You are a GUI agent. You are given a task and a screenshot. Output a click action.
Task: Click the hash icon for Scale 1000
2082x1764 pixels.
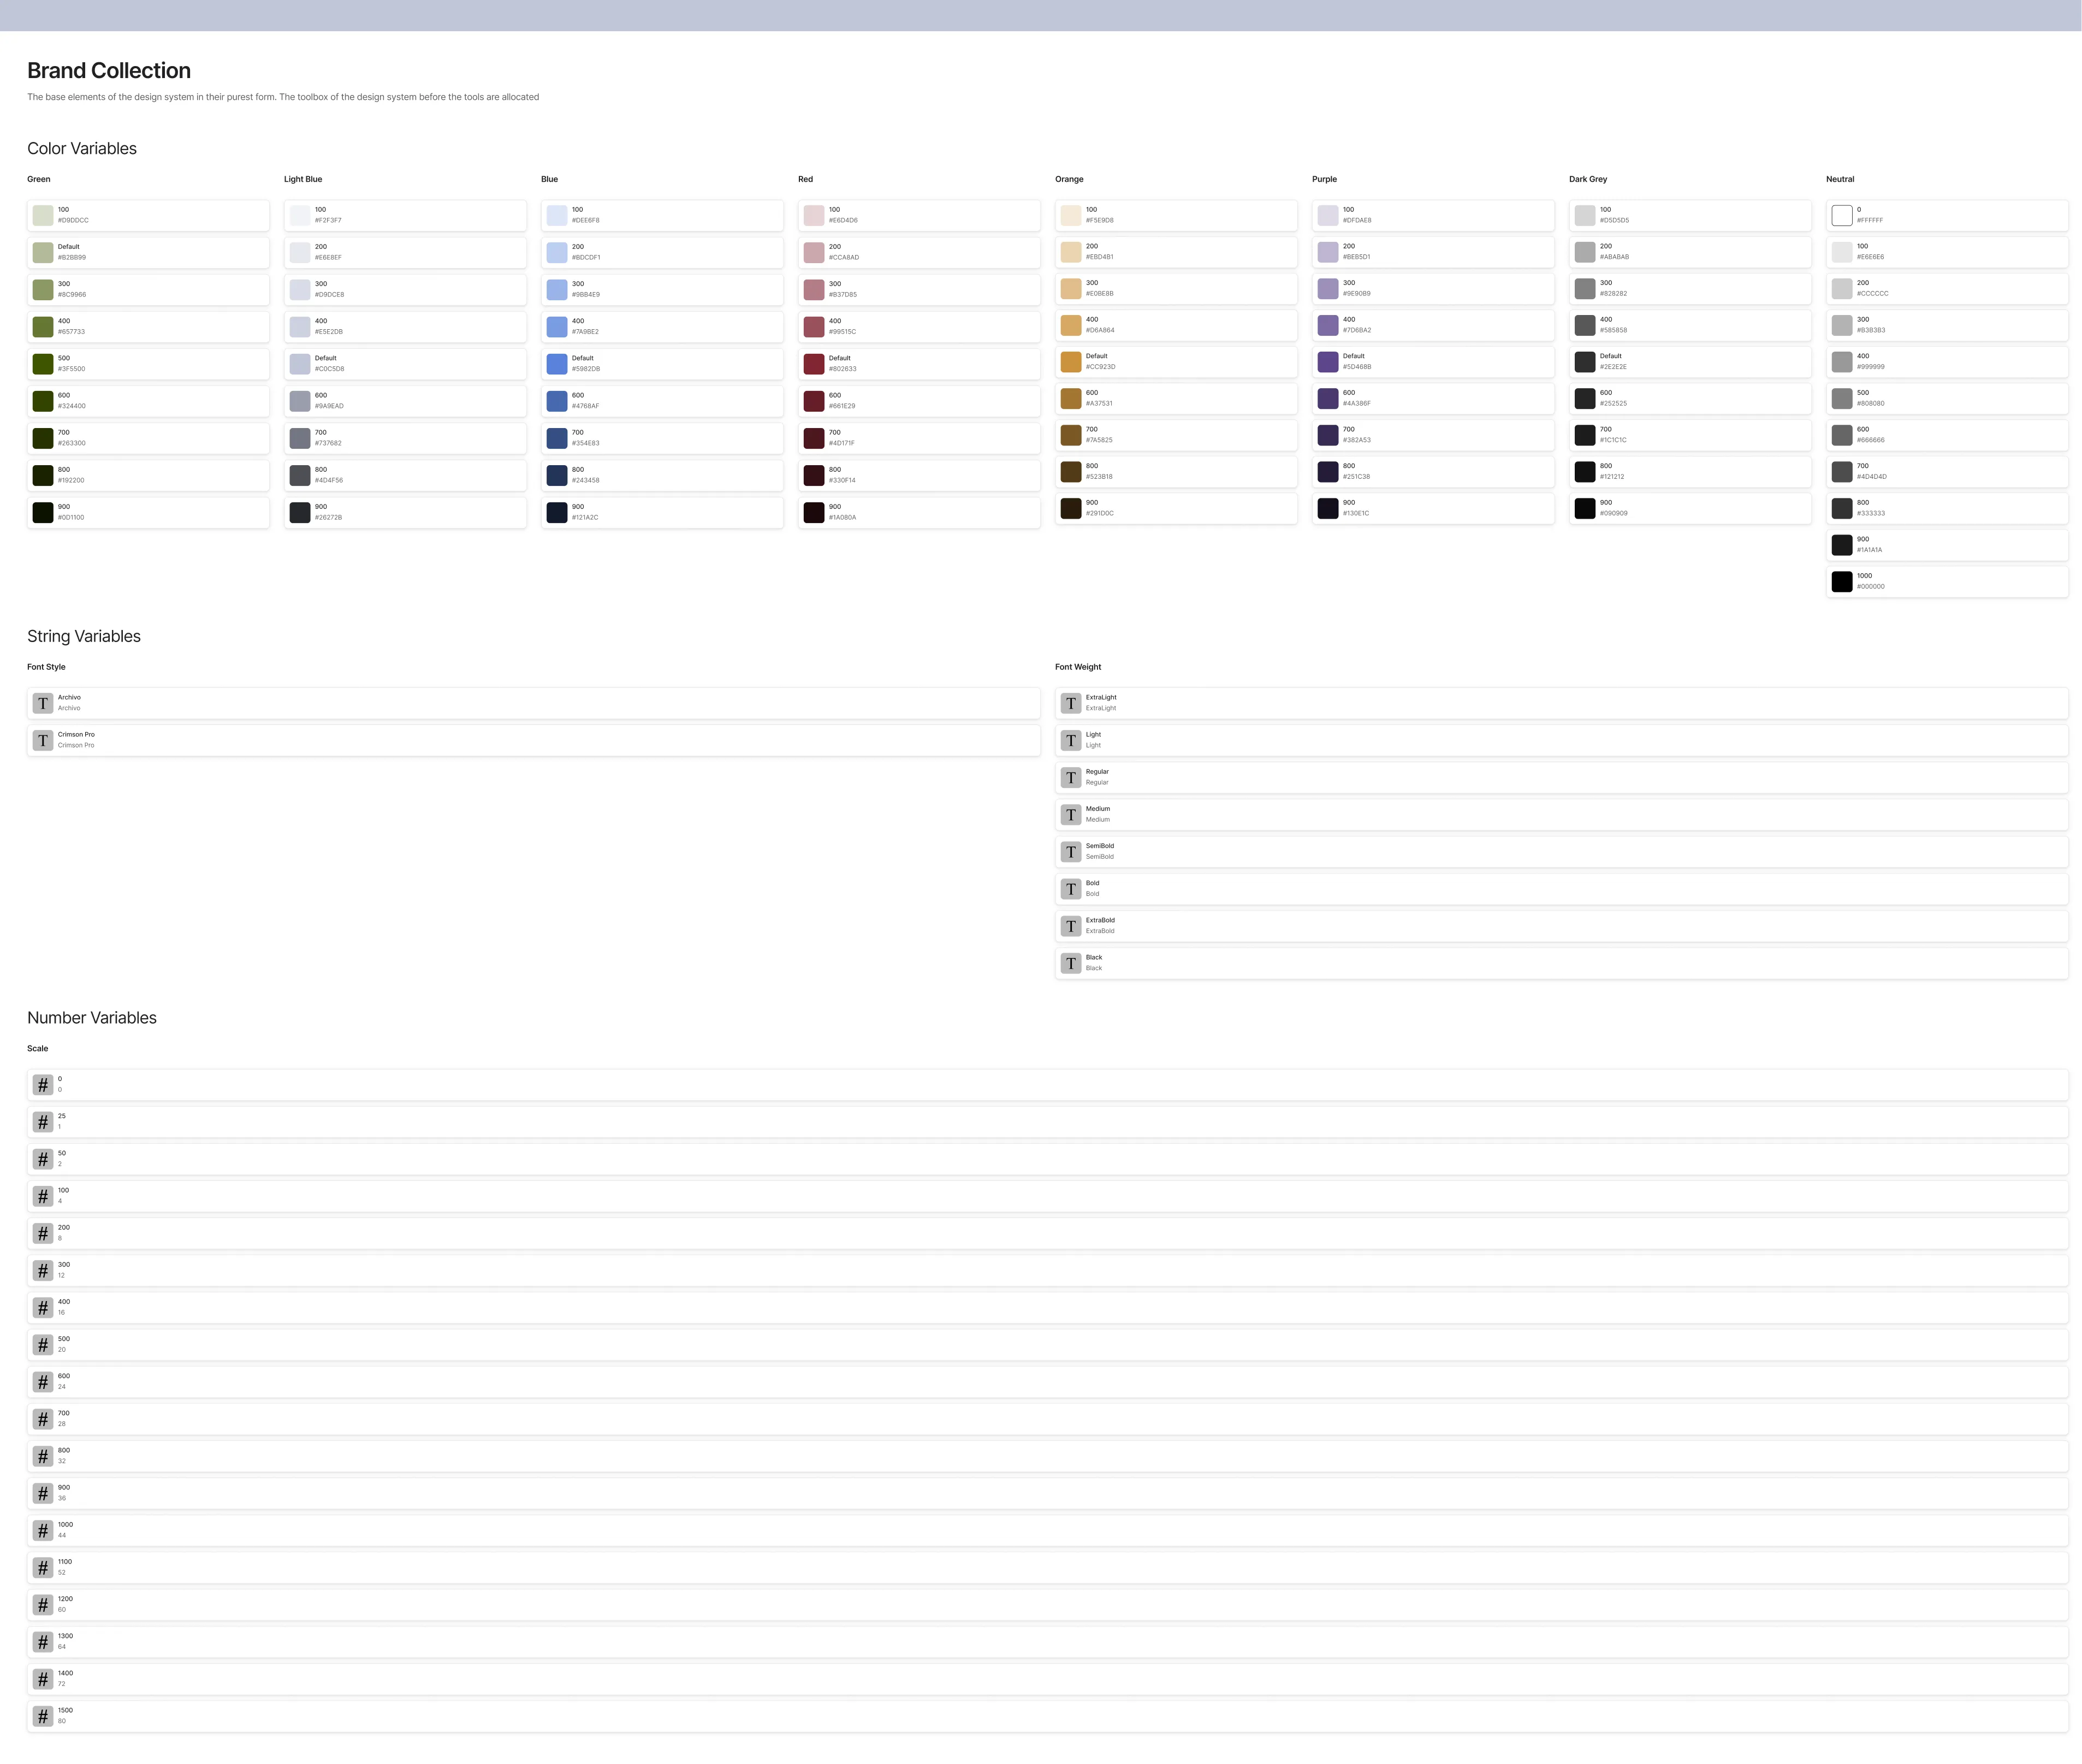tap(43, 1530)
